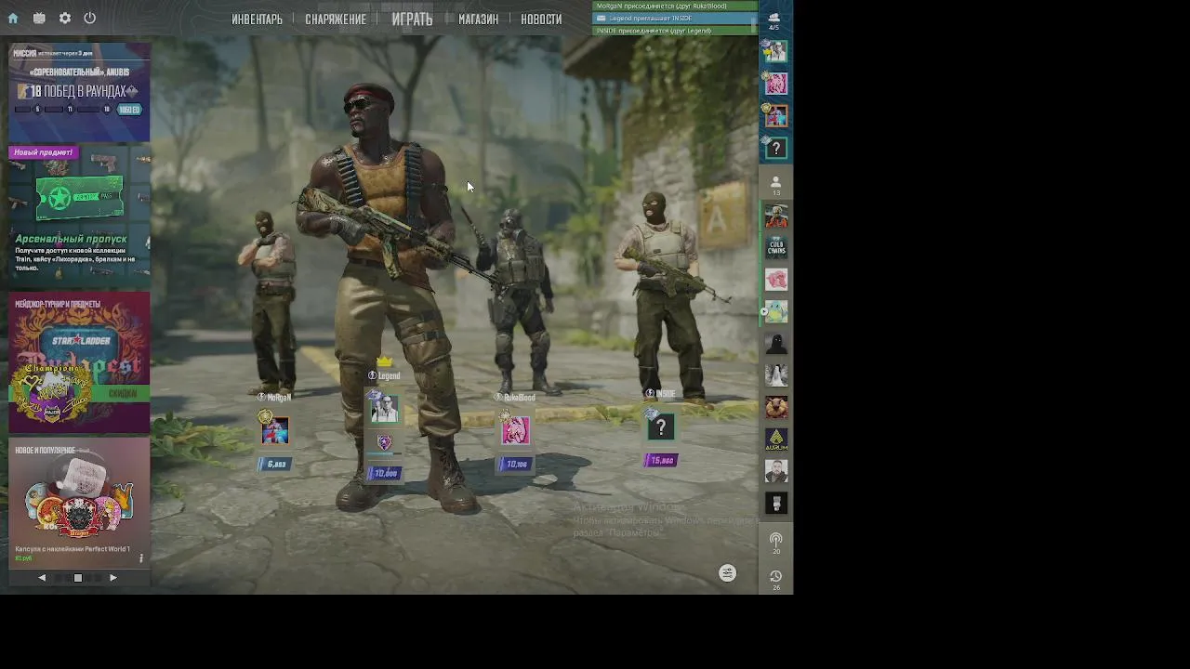Switch to Снаряжение tab

coord(336,19)
